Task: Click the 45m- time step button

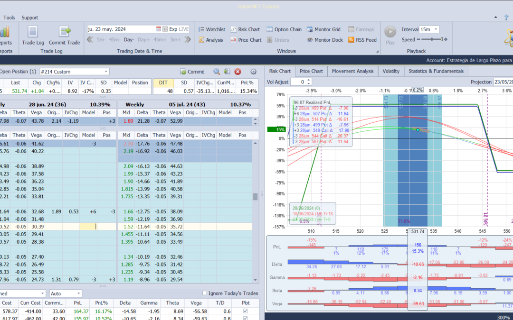Action: (x=114, y=39)
